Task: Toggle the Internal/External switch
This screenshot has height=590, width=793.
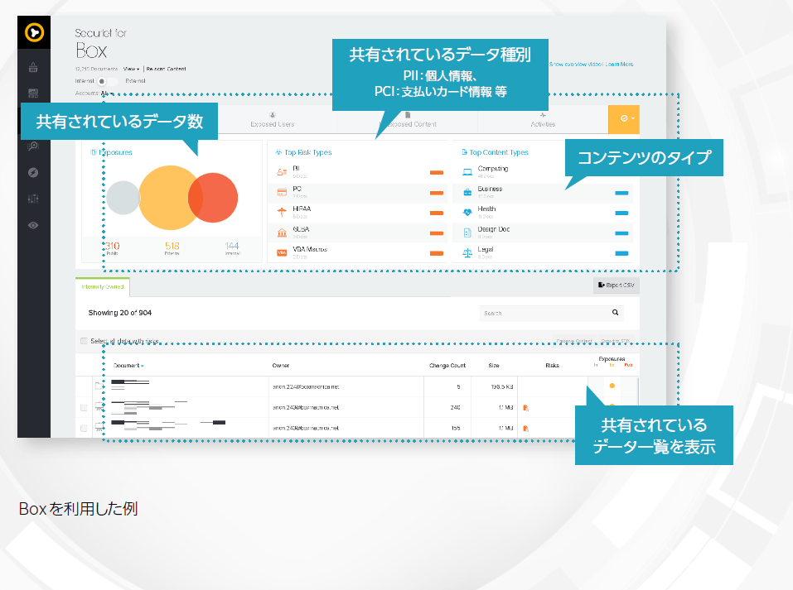Action: coord(108,81)
